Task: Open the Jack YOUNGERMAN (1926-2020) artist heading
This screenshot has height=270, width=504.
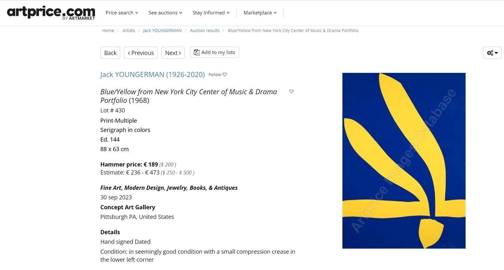Action: 153,74
